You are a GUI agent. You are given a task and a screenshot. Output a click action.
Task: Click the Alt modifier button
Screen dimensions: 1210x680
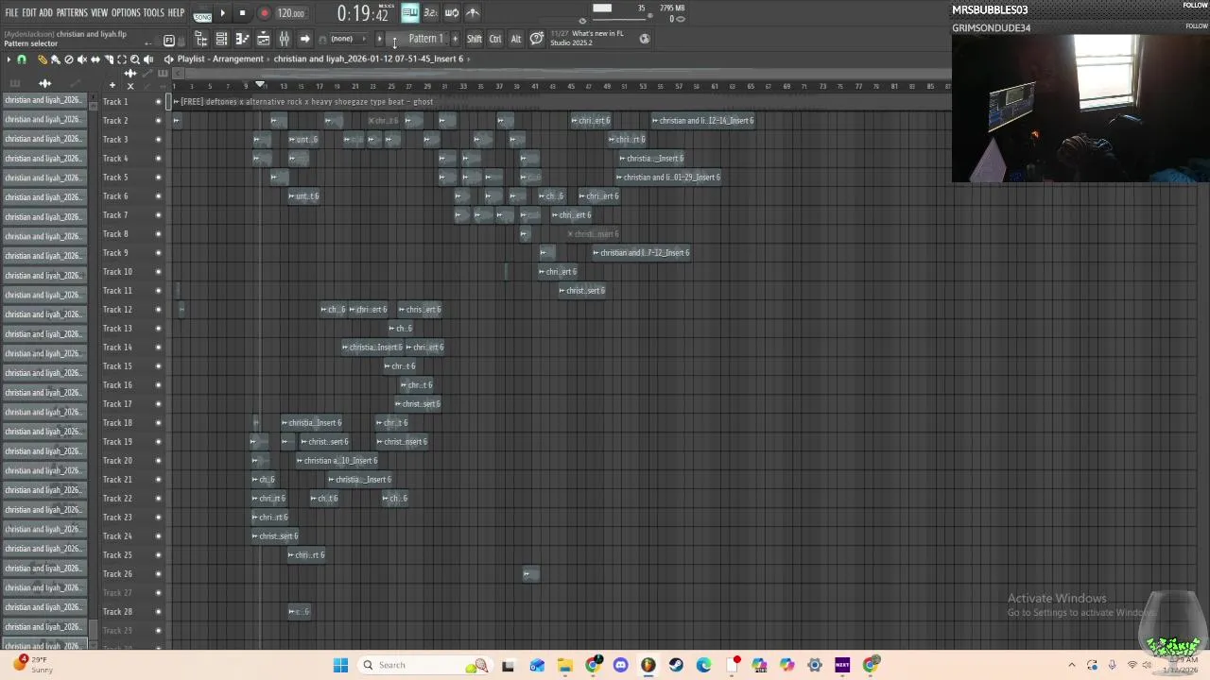pos(516,39)
